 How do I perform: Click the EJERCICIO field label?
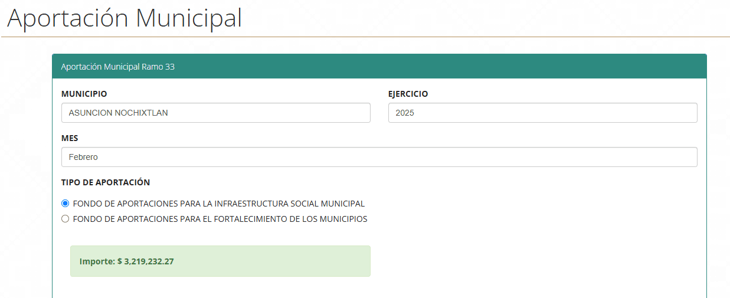point(408,94)
